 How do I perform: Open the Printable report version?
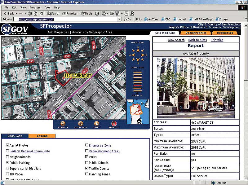click(x=217, y=40)
